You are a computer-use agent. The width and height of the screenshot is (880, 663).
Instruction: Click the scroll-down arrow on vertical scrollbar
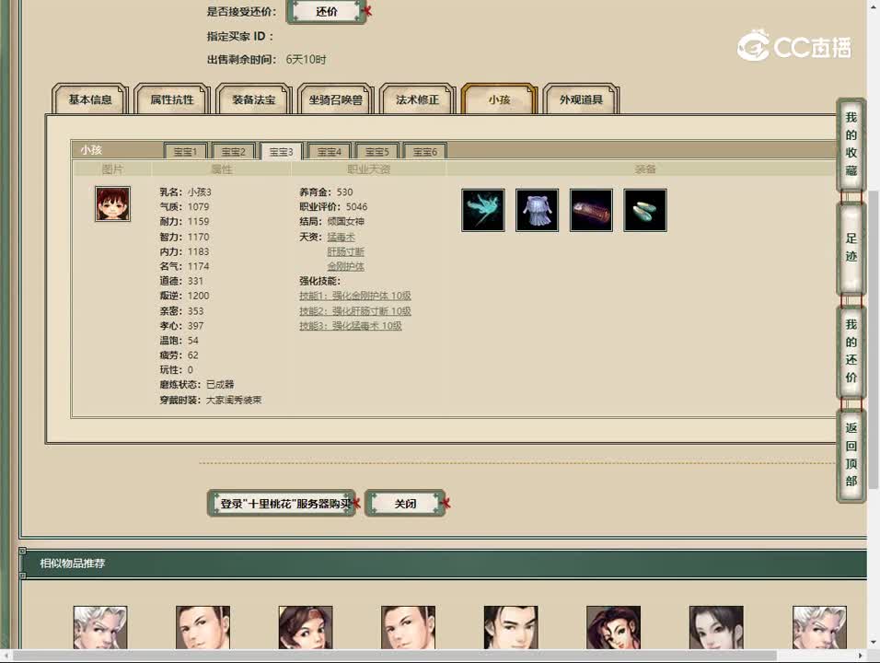pyautogui.click(x=874, y=642)
